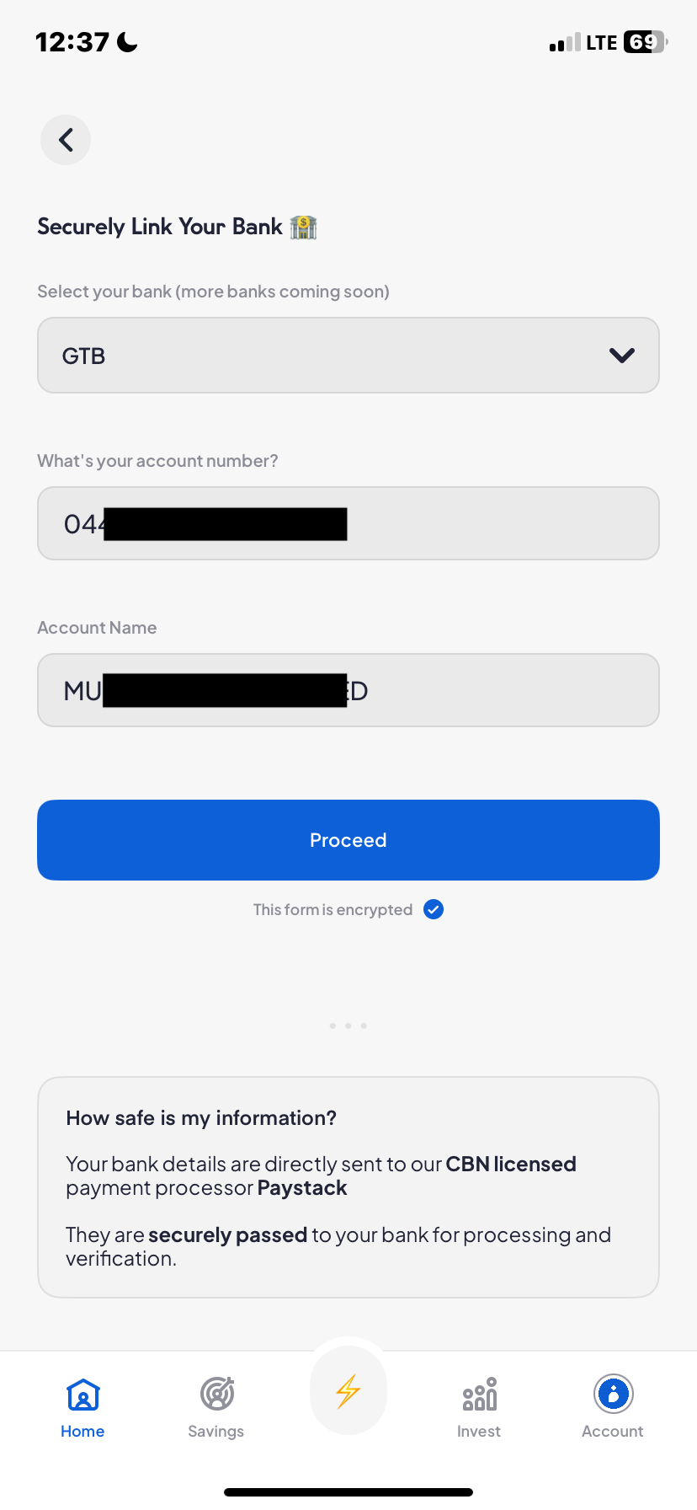
Task: Tap the bank building emoji icon
Action: coord(303,227)
